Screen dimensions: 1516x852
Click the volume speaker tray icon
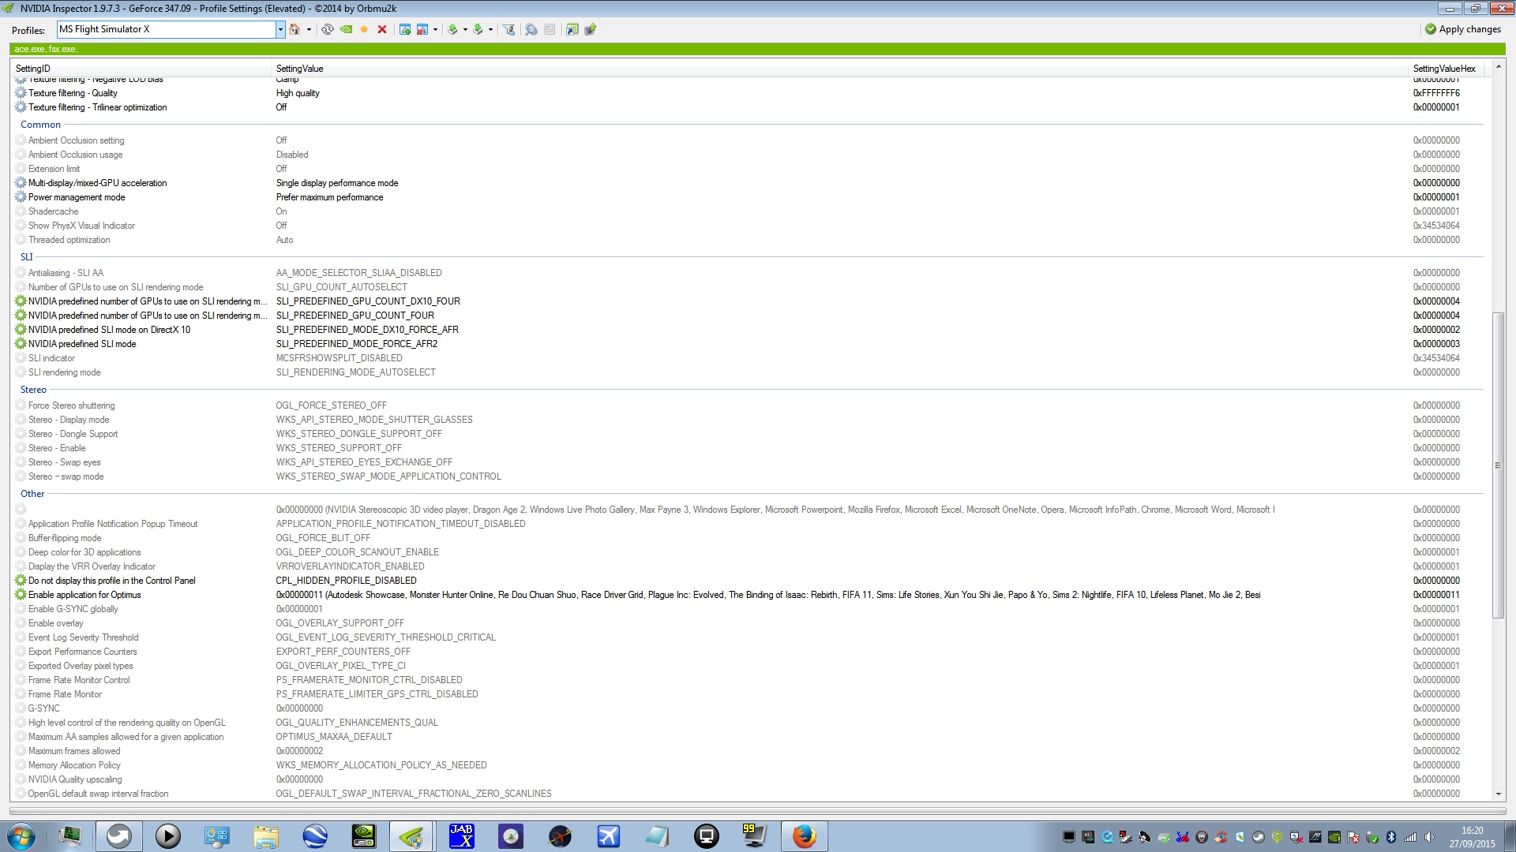coord(1429,837)
